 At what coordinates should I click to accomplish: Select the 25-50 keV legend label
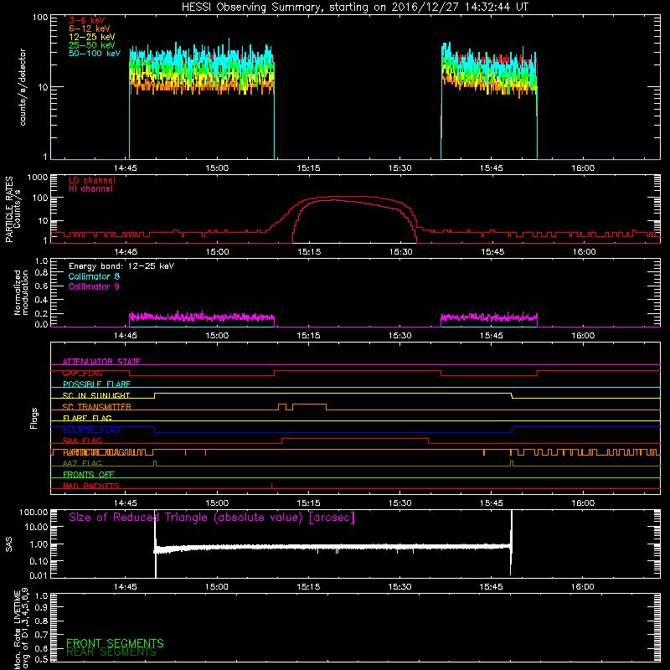(92, 45)
